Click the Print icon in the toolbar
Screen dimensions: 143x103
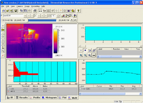pos(35,11)
